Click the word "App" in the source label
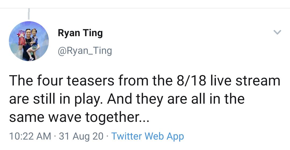The image size is (290, 150). pyautogui.click(x=175, y=136)
